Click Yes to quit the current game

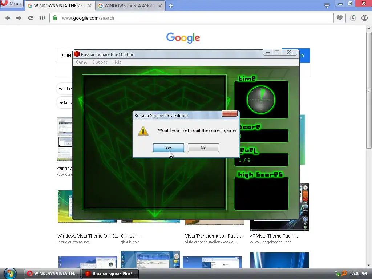point(169,148)
